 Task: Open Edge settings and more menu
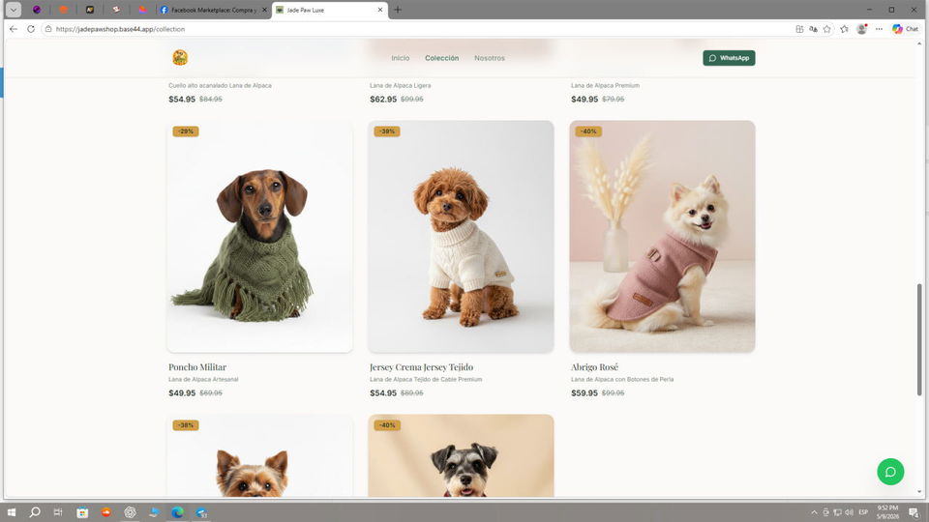879,29
